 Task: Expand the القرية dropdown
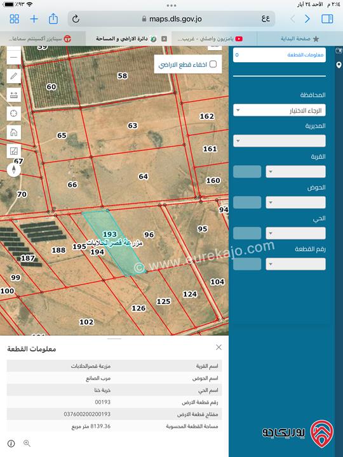pyautogui.click(x=296, y=171)
